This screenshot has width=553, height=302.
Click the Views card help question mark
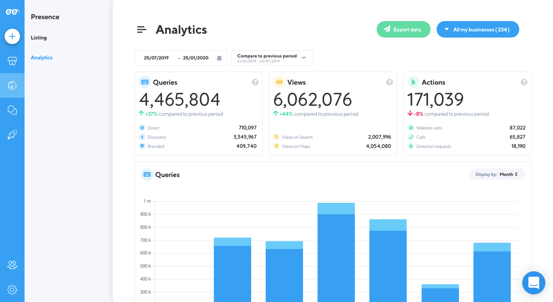[x=389, y=82]
